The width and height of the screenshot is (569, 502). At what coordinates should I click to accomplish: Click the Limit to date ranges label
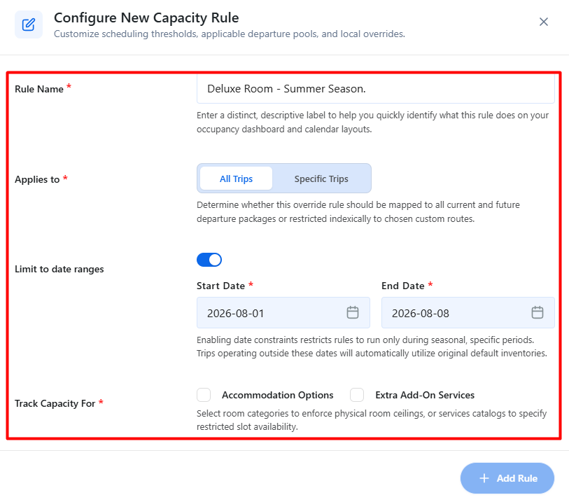tap(59, 269)
